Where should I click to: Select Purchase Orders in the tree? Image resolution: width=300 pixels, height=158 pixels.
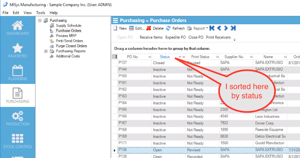(69, 30)
